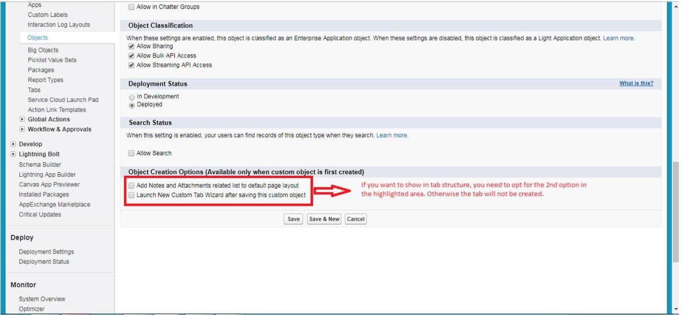Expand the Develop sidebar section

tap(13, 144)
